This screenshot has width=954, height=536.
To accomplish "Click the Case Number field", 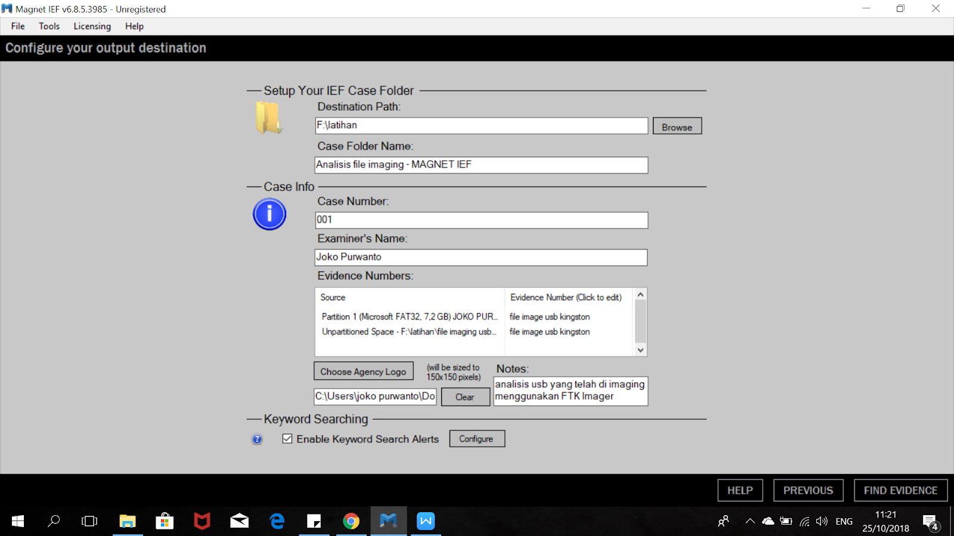I will tap(481, 220).
